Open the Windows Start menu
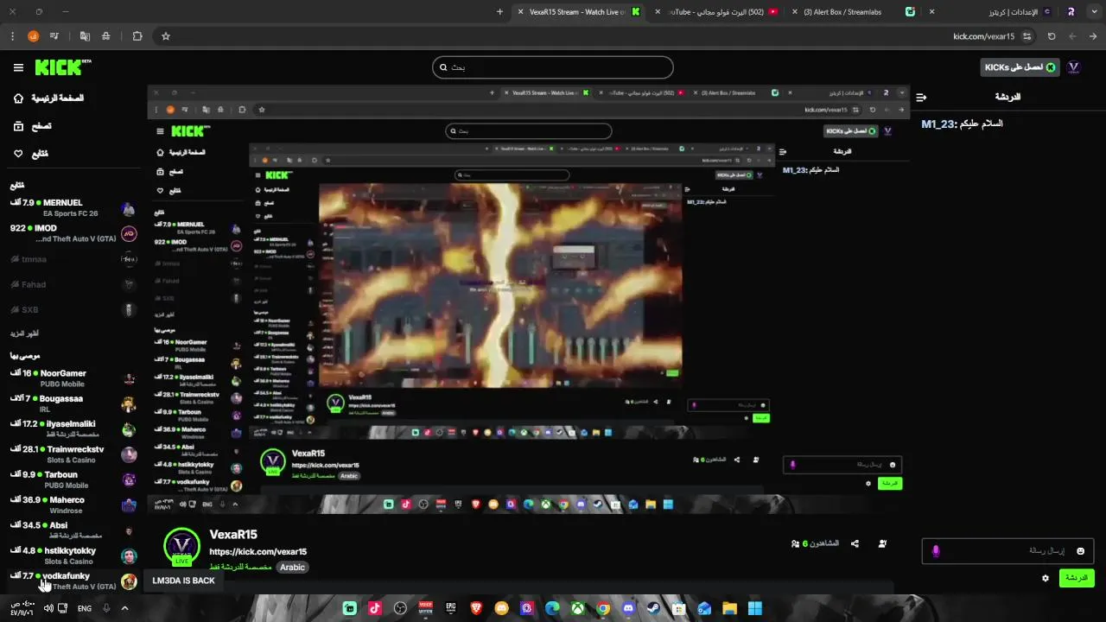 pos(755,608)
